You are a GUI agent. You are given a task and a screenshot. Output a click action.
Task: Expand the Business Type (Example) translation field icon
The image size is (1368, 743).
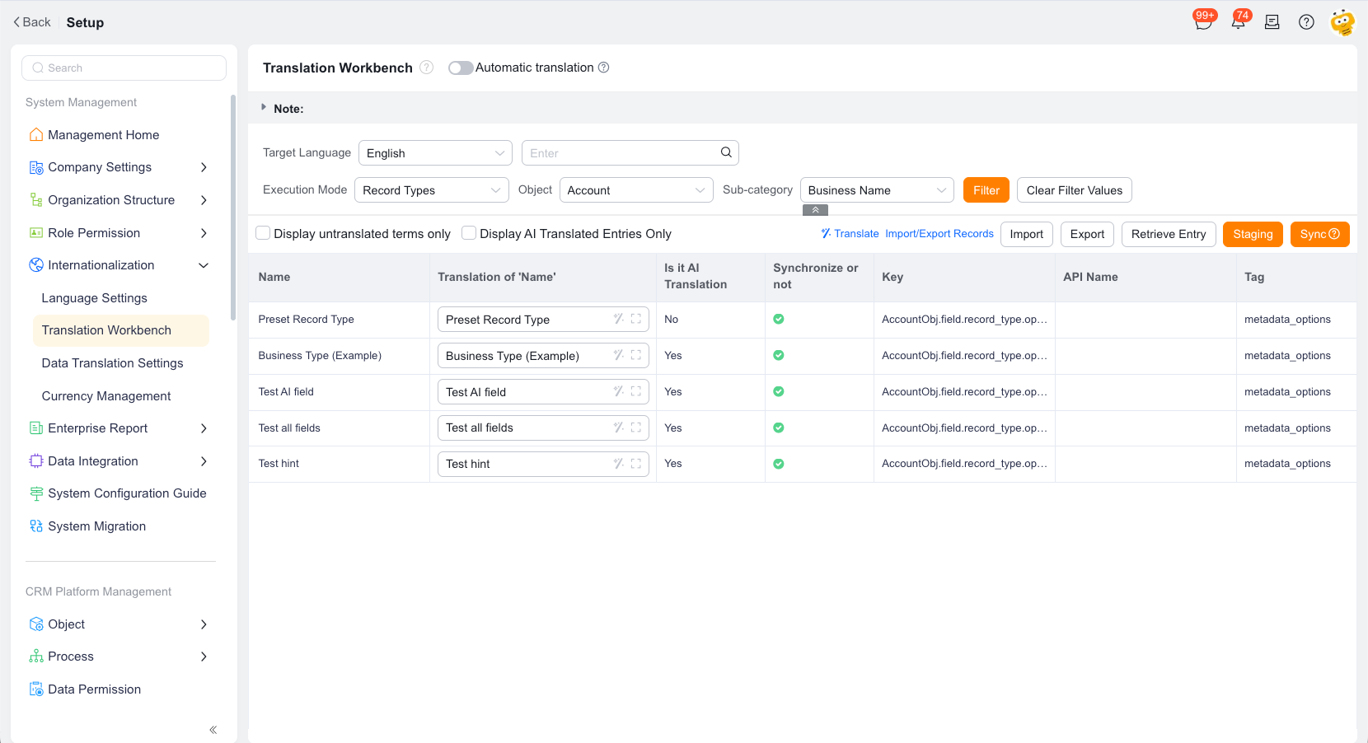[636, 355]
